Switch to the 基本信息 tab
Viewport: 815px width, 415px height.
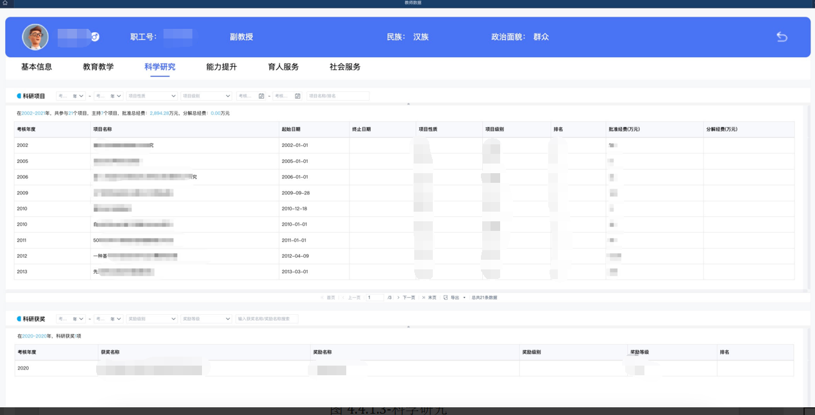pos(37,67)
